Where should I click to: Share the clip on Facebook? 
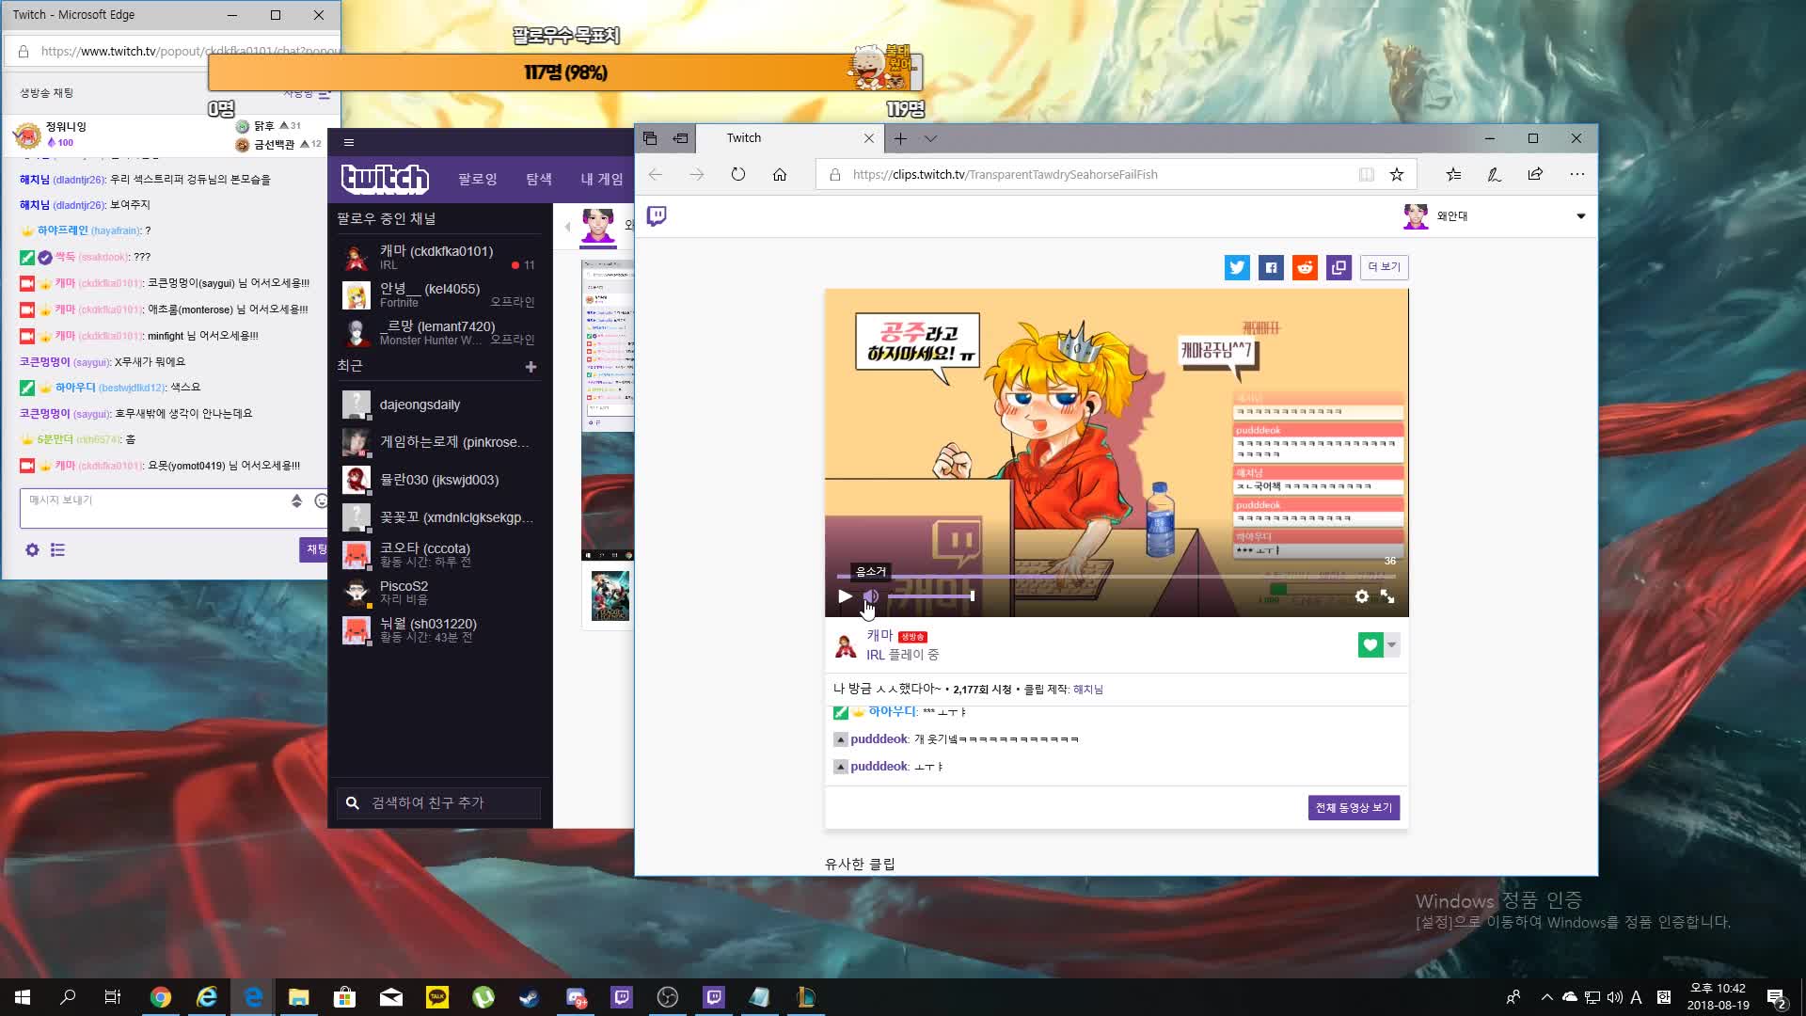[1271, 267]
